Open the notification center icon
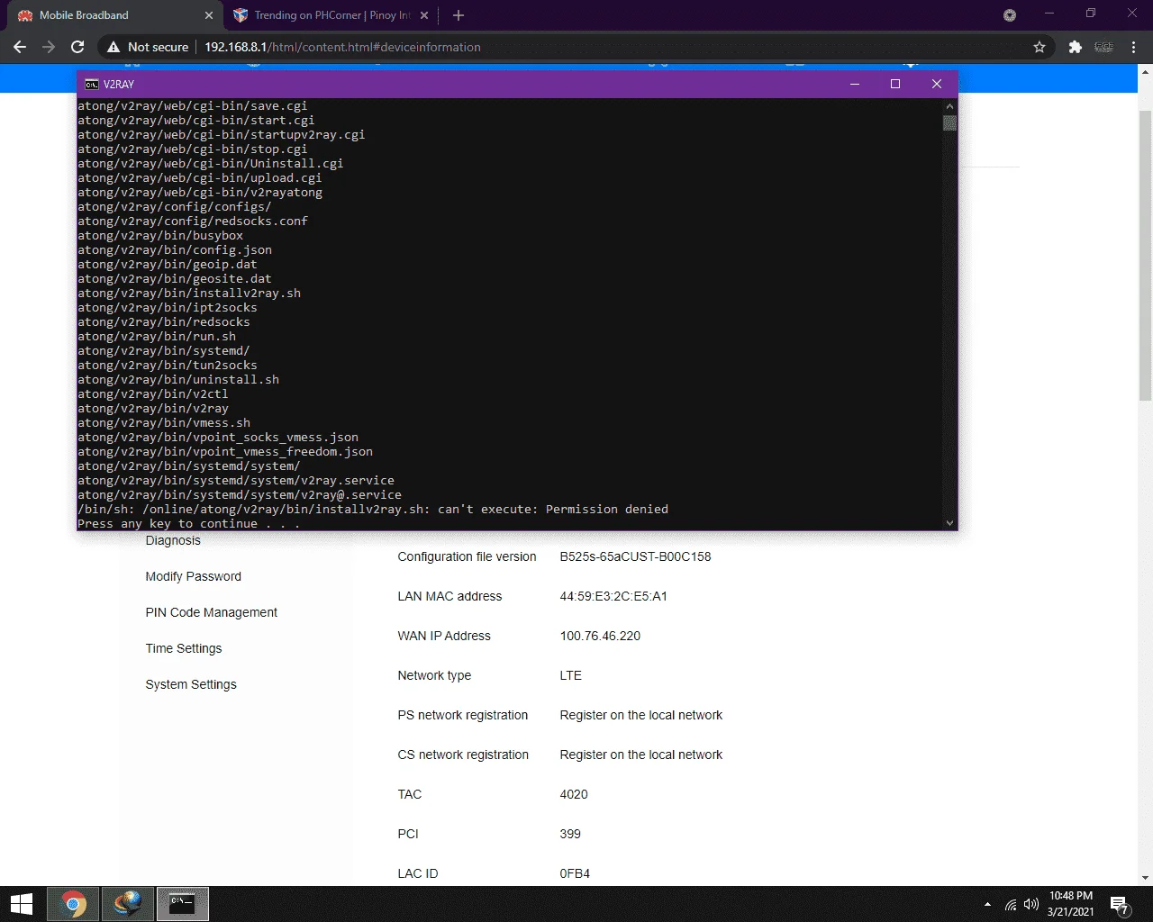 click(x=1120, y=904)
